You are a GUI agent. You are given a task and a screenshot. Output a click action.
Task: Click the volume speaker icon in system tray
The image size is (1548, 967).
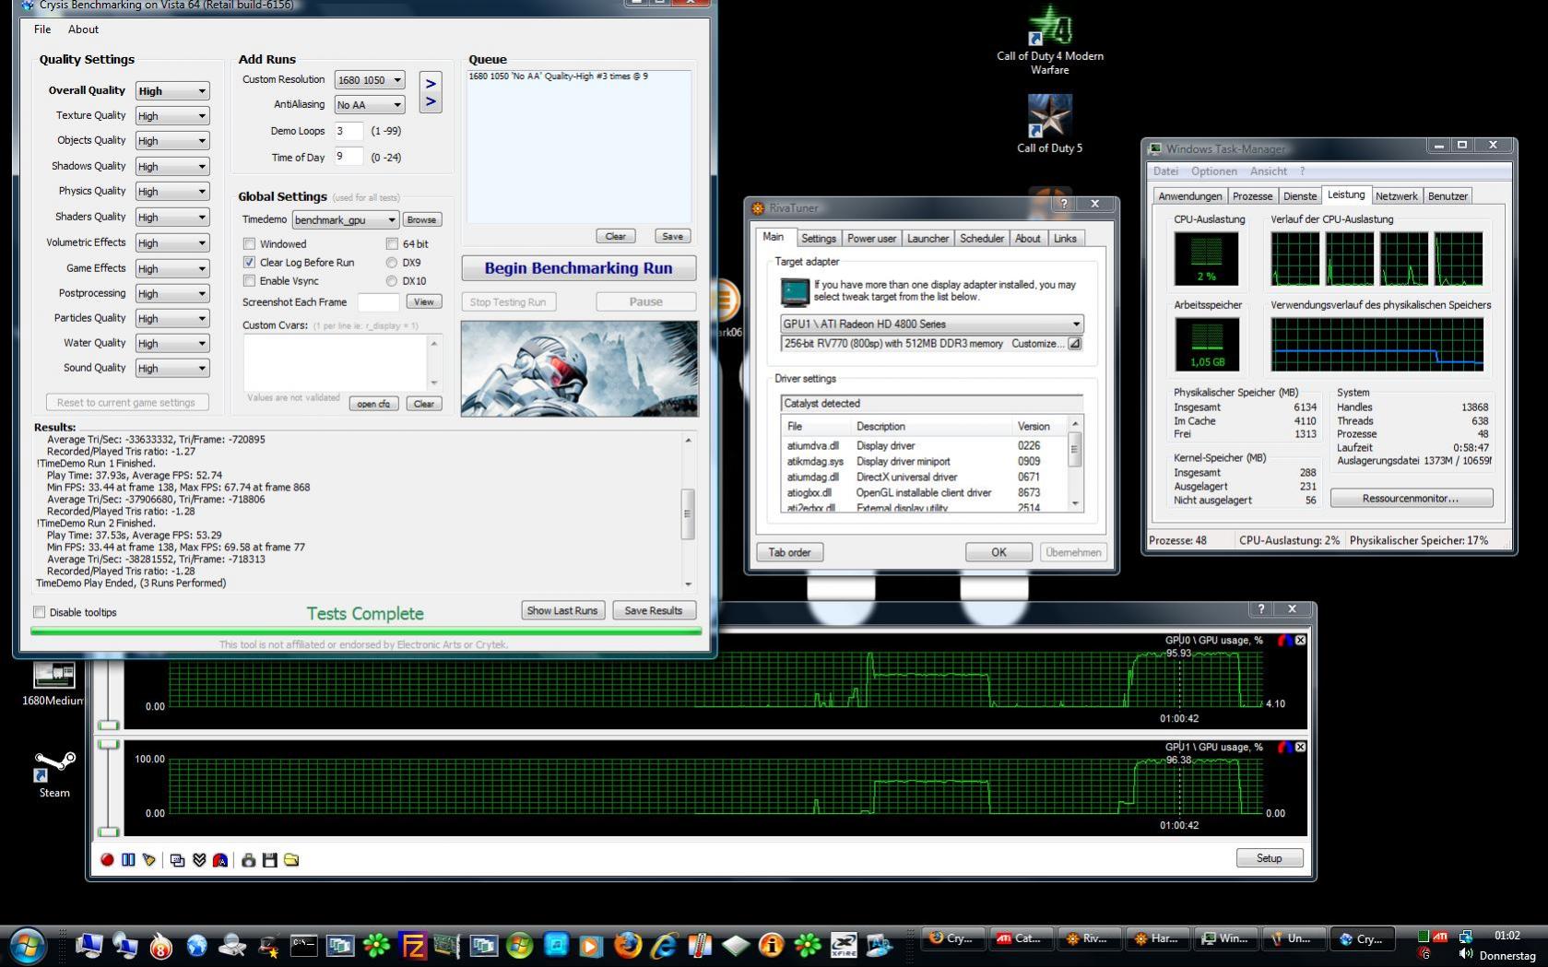pyautogui.click(x=1466, y=955)
